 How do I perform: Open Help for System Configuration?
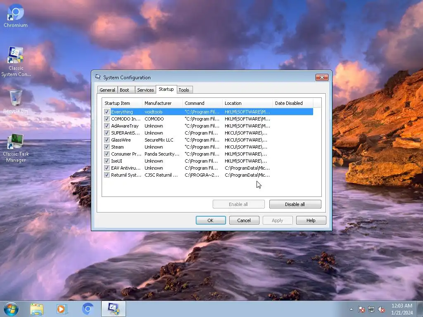coord(311,220)
